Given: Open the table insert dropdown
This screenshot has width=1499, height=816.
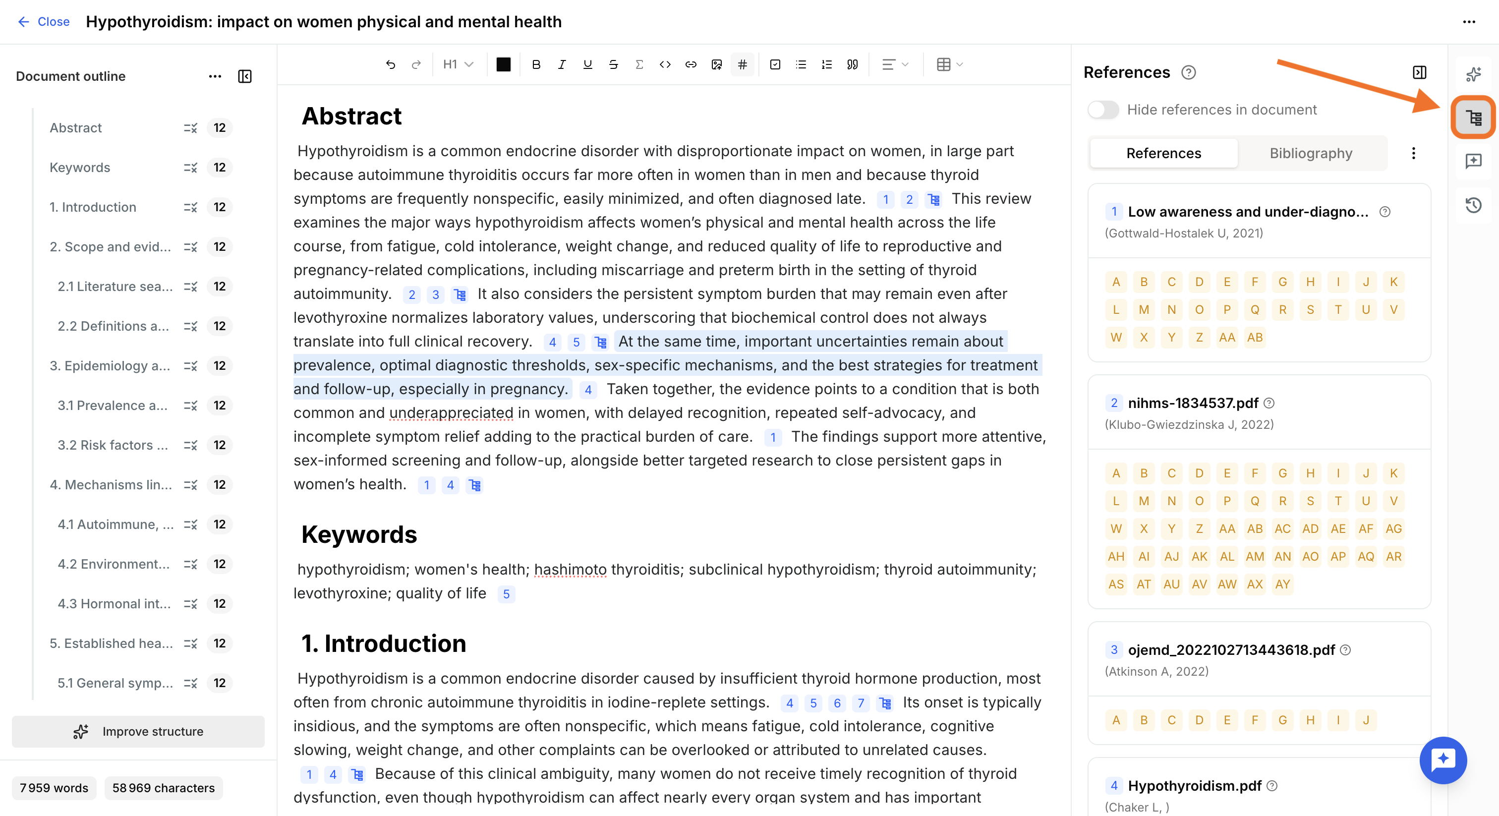Looking at the screenshot, I should [950, 64].
